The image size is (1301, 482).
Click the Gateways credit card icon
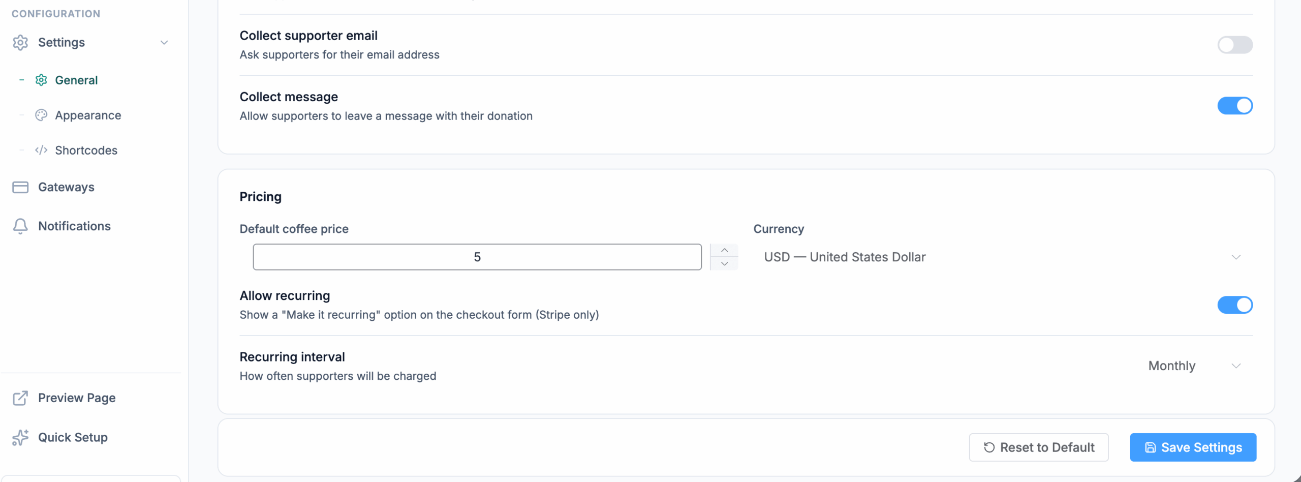(20, 187)
